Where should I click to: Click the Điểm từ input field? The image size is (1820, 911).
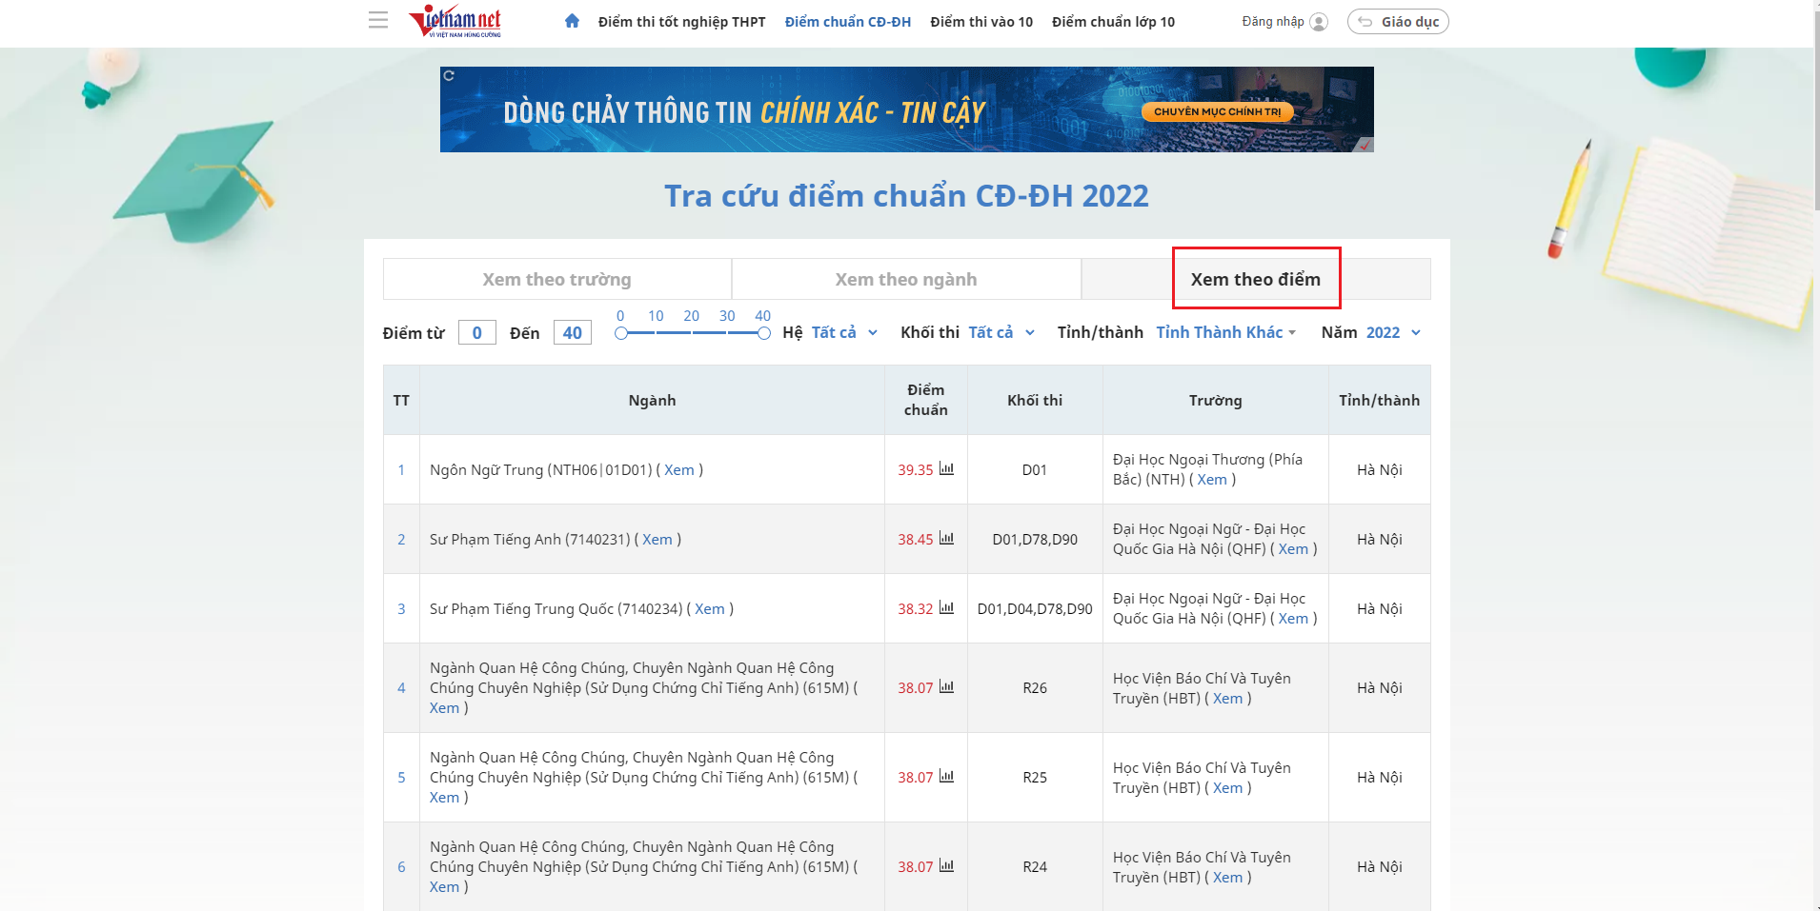(x=476, y=332)
